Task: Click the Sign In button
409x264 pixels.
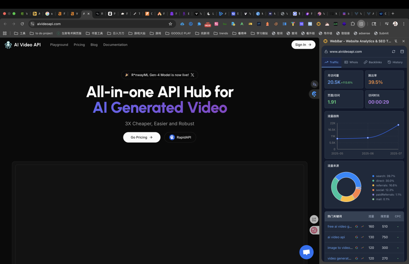Action: point(303,45)
